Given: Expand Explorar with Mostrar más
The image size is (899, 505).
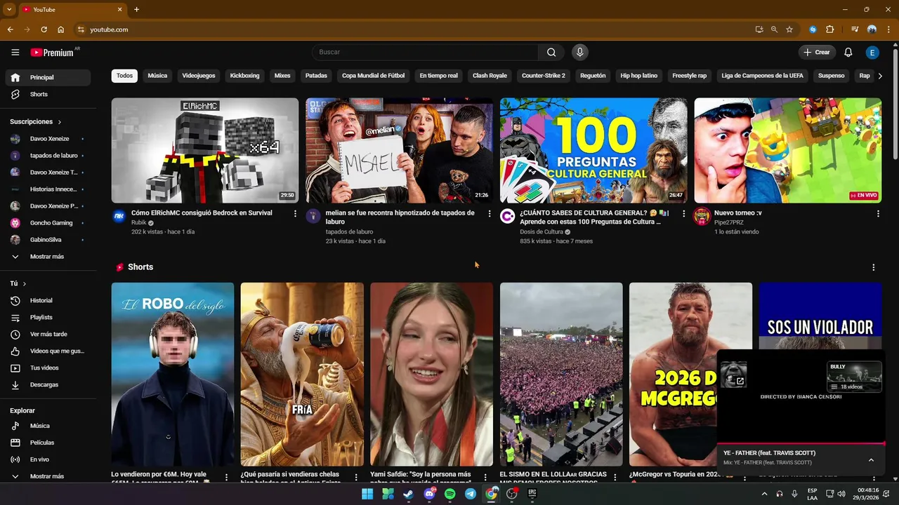Looking at the screenshot, I should point(47,476).
